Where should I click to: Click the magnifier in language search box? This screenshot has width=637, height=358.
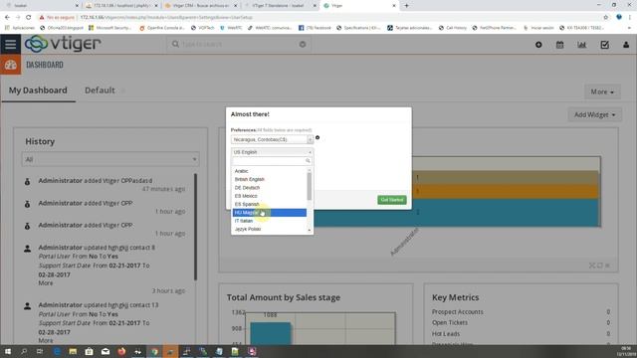[x=308, y=161]
